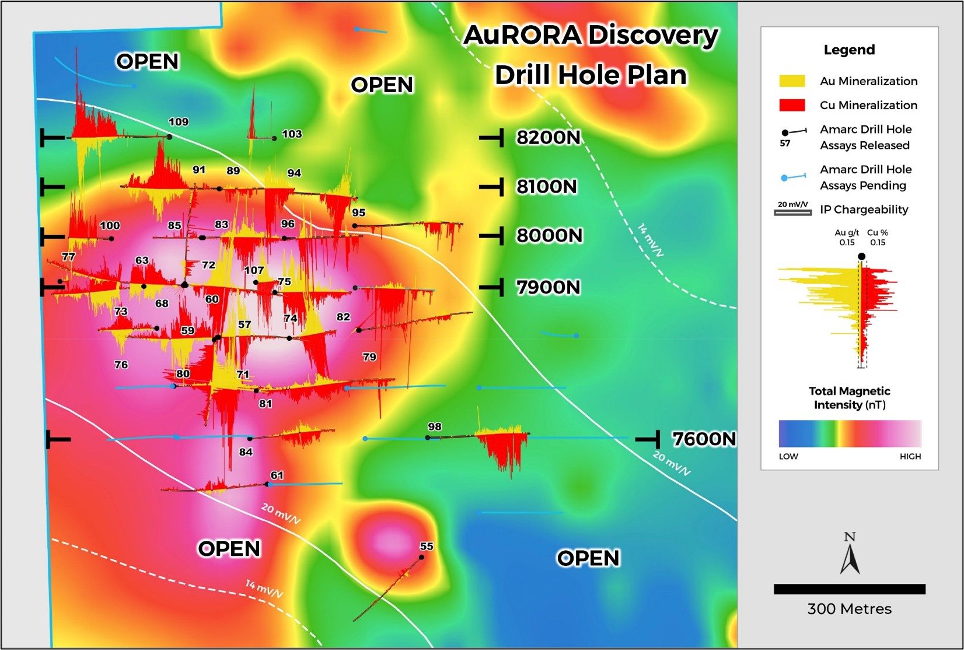Click the IP Chargeability line symbol in legend

(792, 212)
